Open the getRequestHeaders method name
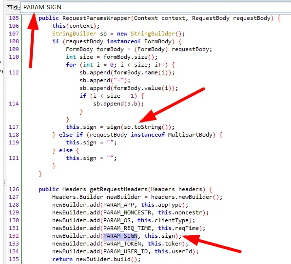The image size is (291, 264). coord(118,190)
